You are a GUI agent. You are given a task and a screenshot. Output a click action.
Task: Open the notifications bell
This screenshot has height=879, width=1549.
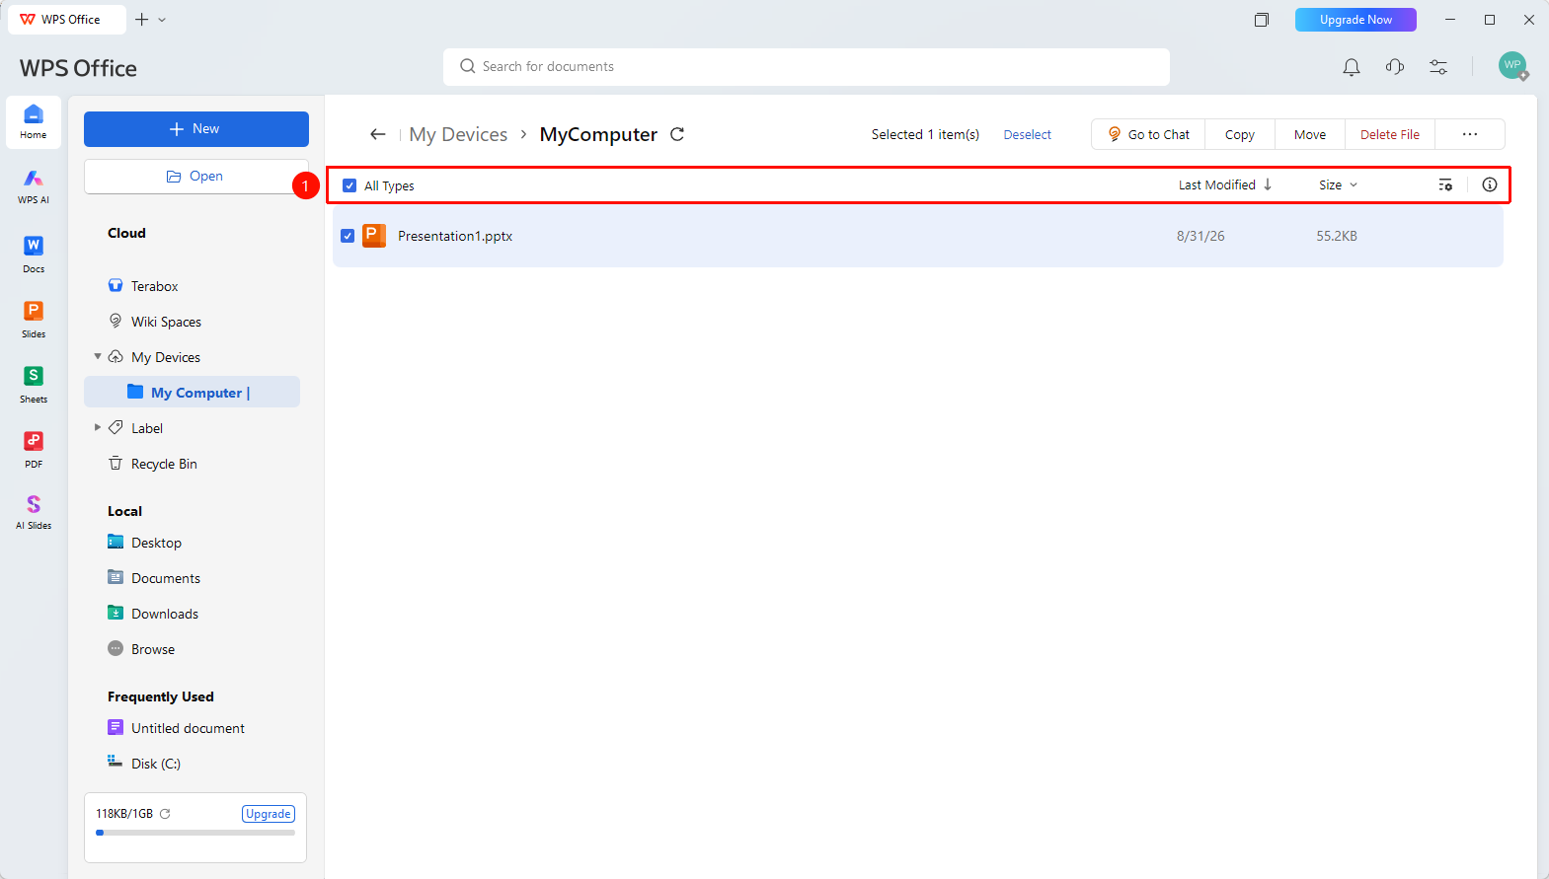tap(1352, 67)
